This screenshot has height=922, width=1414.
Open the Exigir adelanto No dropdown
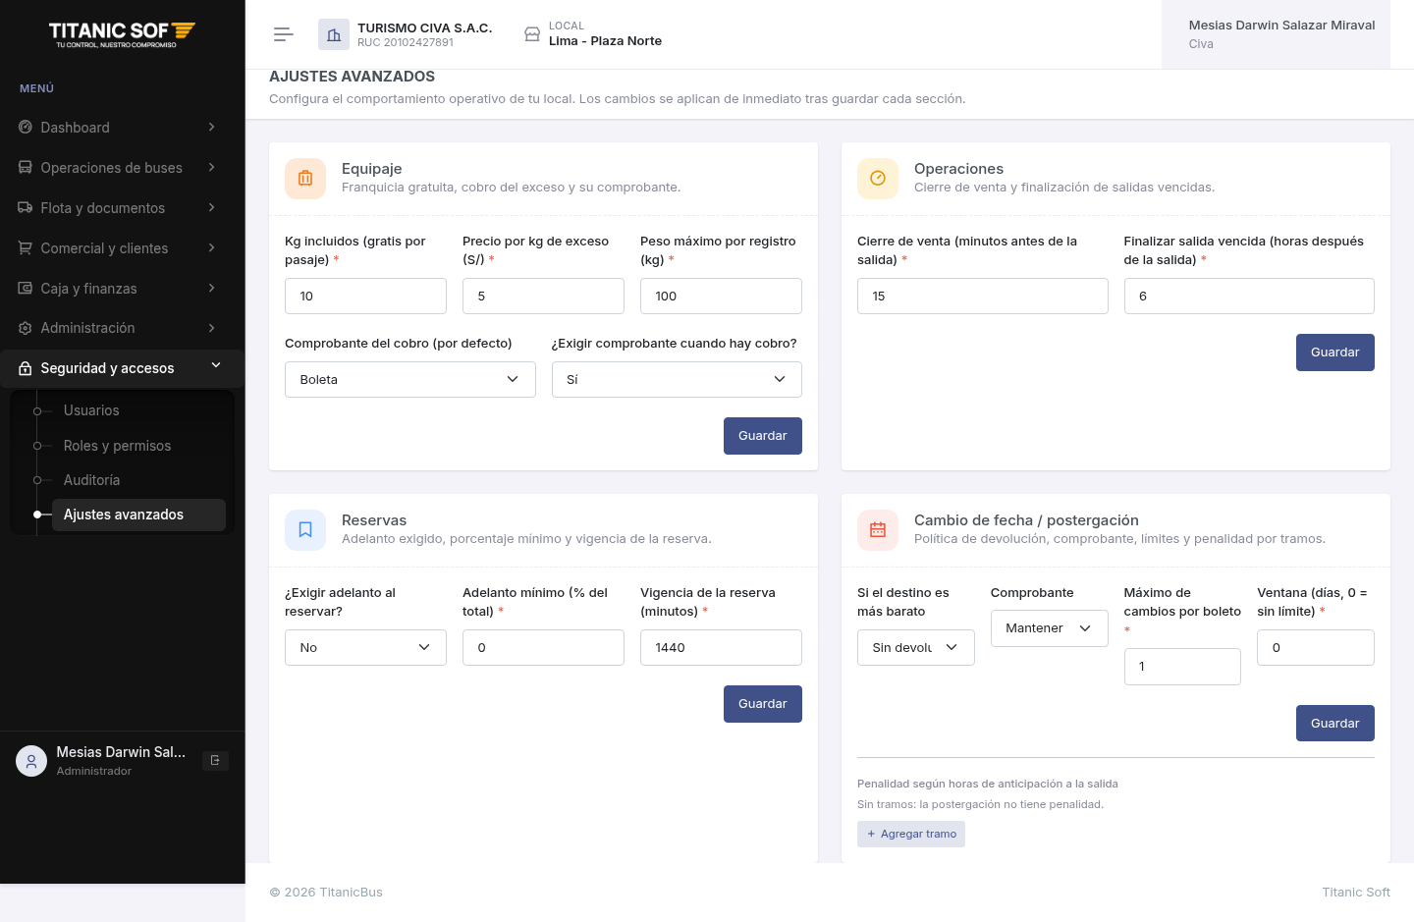pyautogui.click(x=365, y=647)
